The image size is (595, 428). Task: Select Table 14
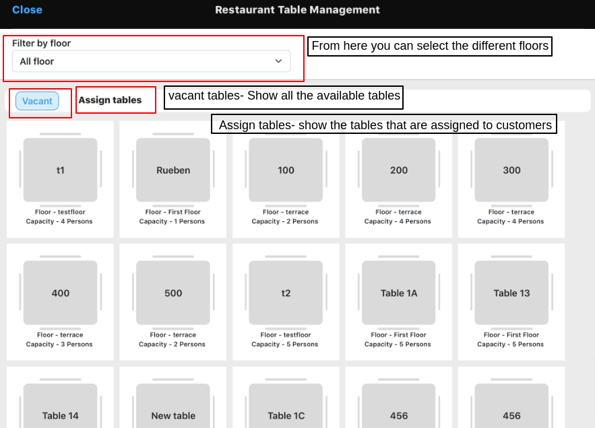click(61, 406)
